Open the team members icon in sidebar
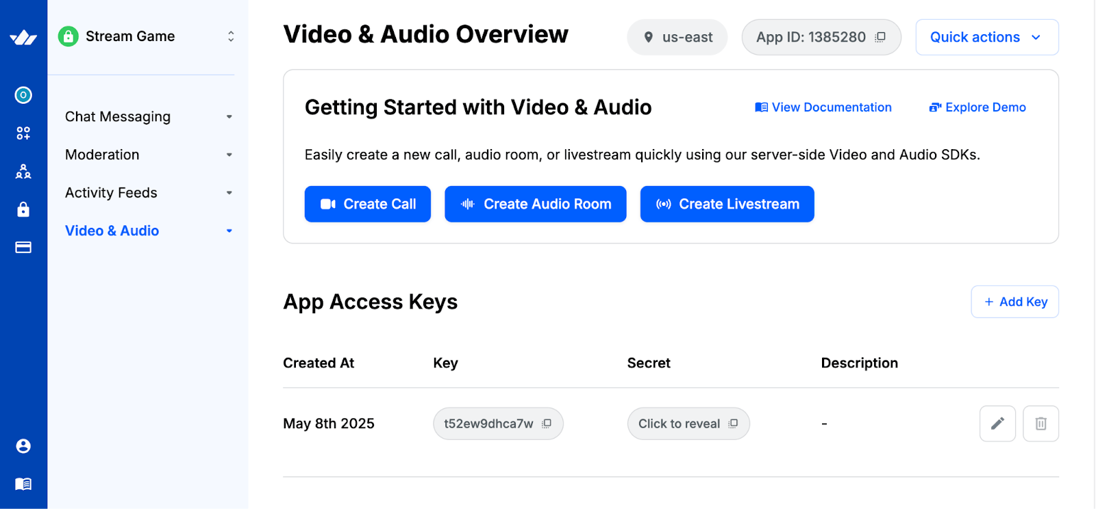1096x509 pixels. click(23, 172)
